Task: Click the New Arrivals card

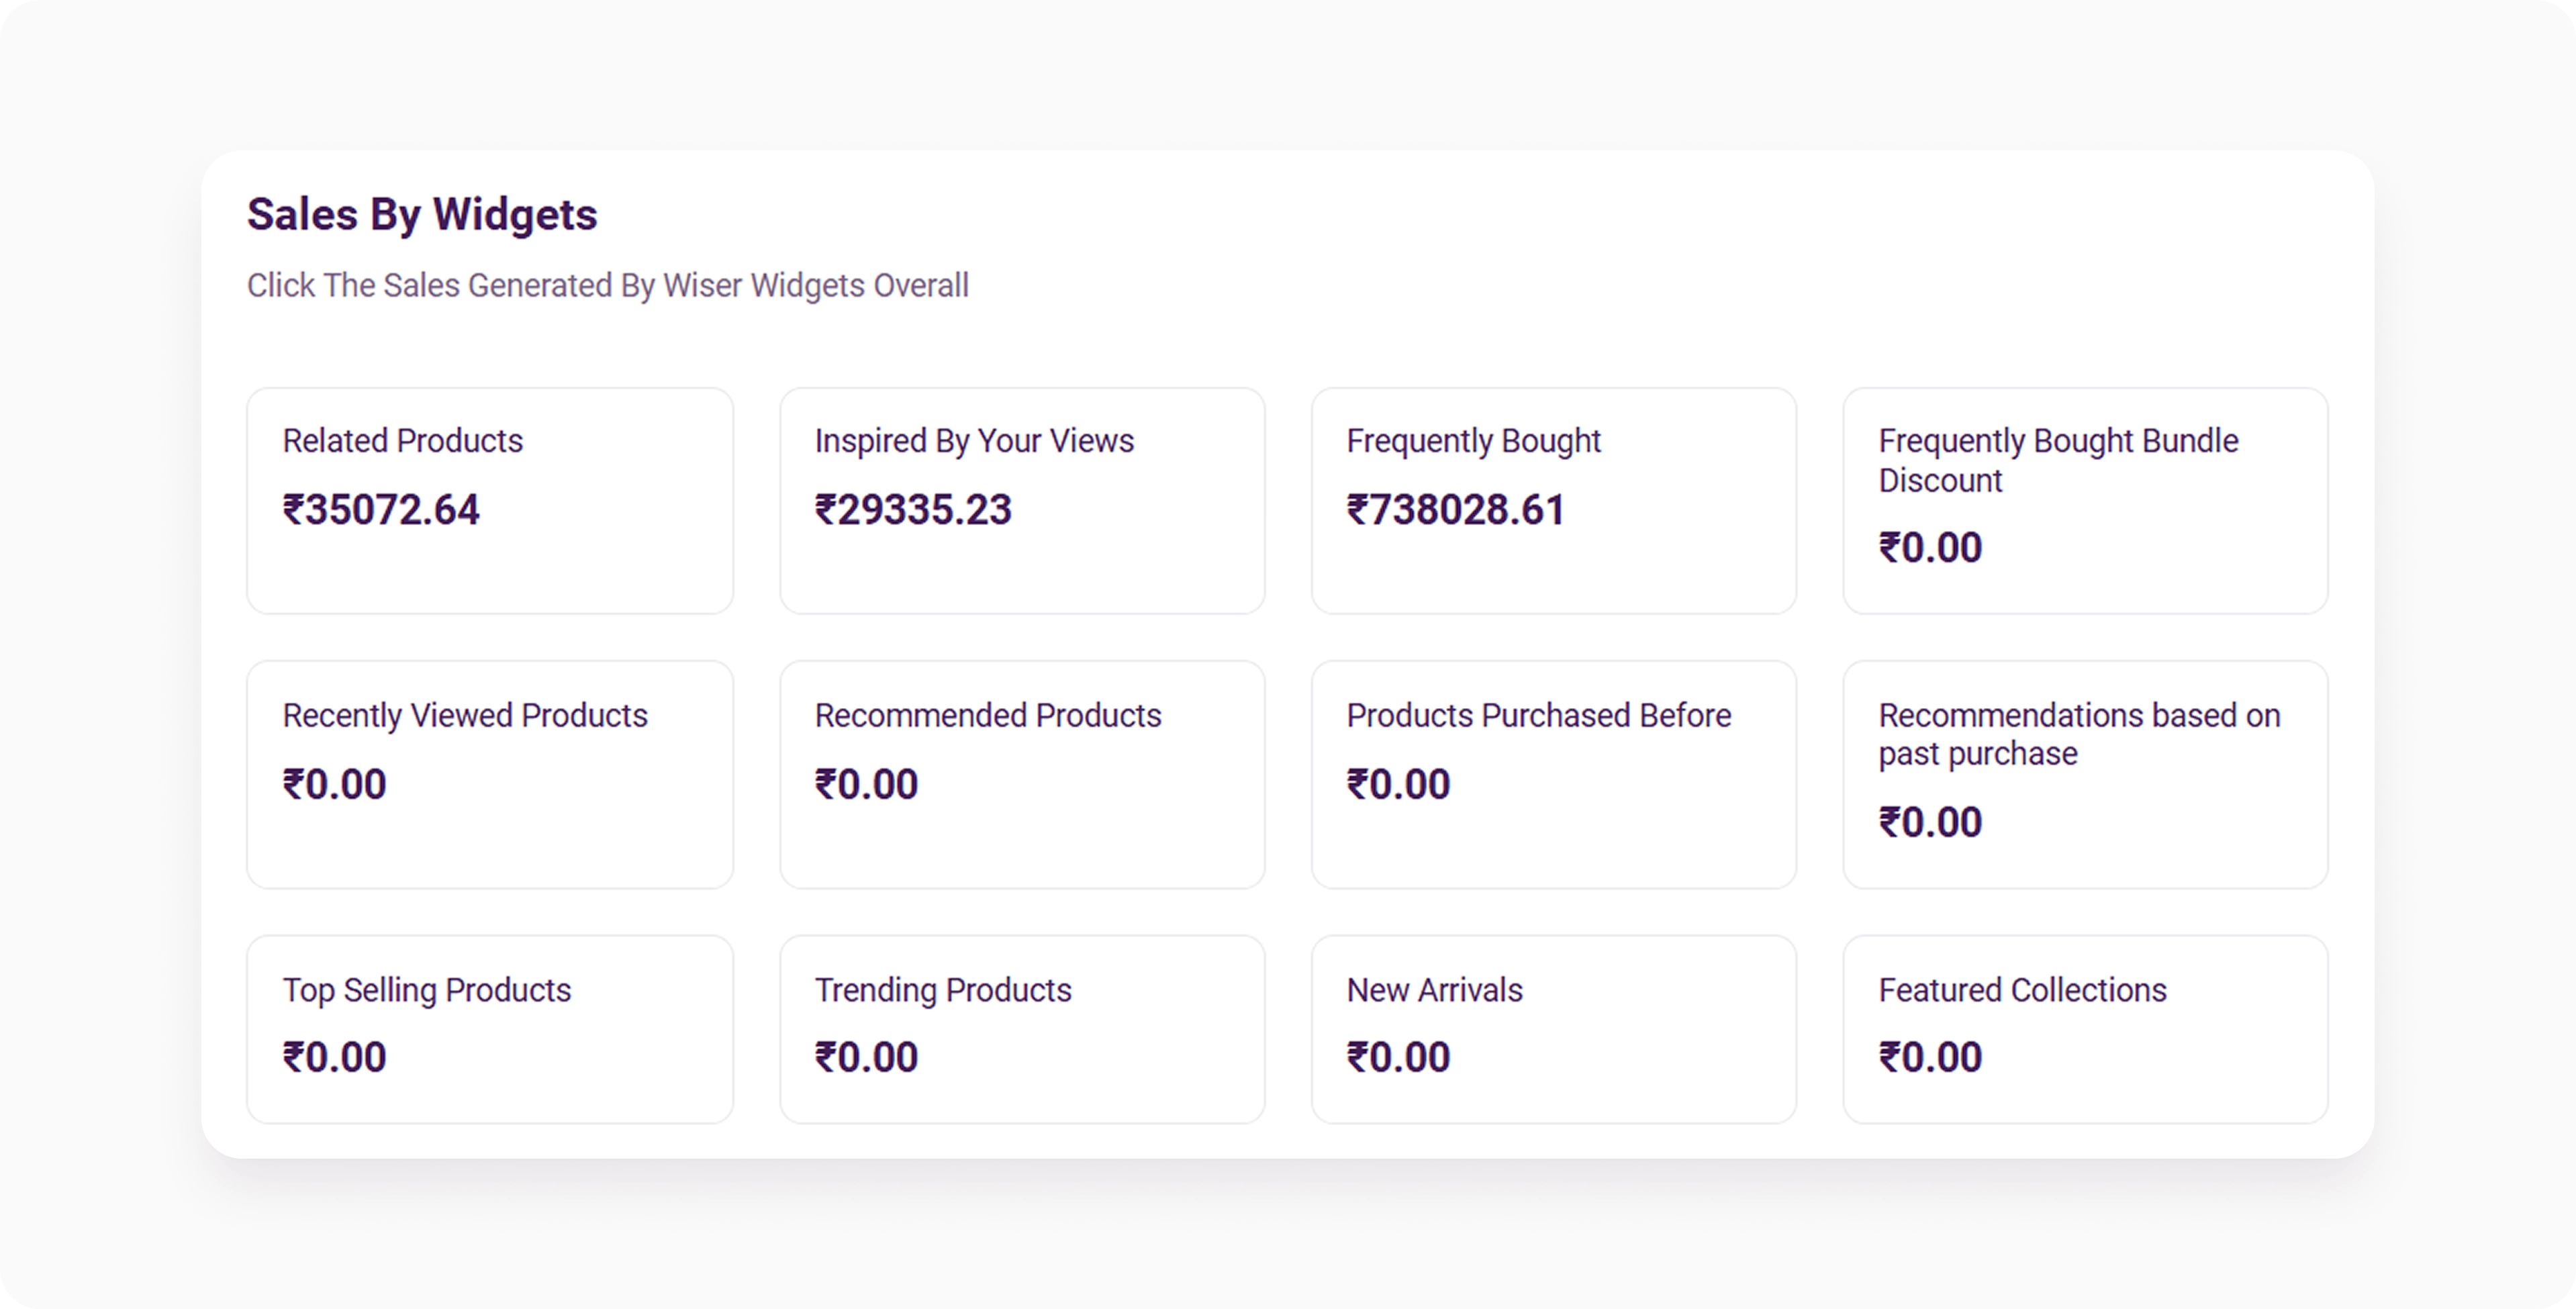Action: (x=1554, y=1029)
